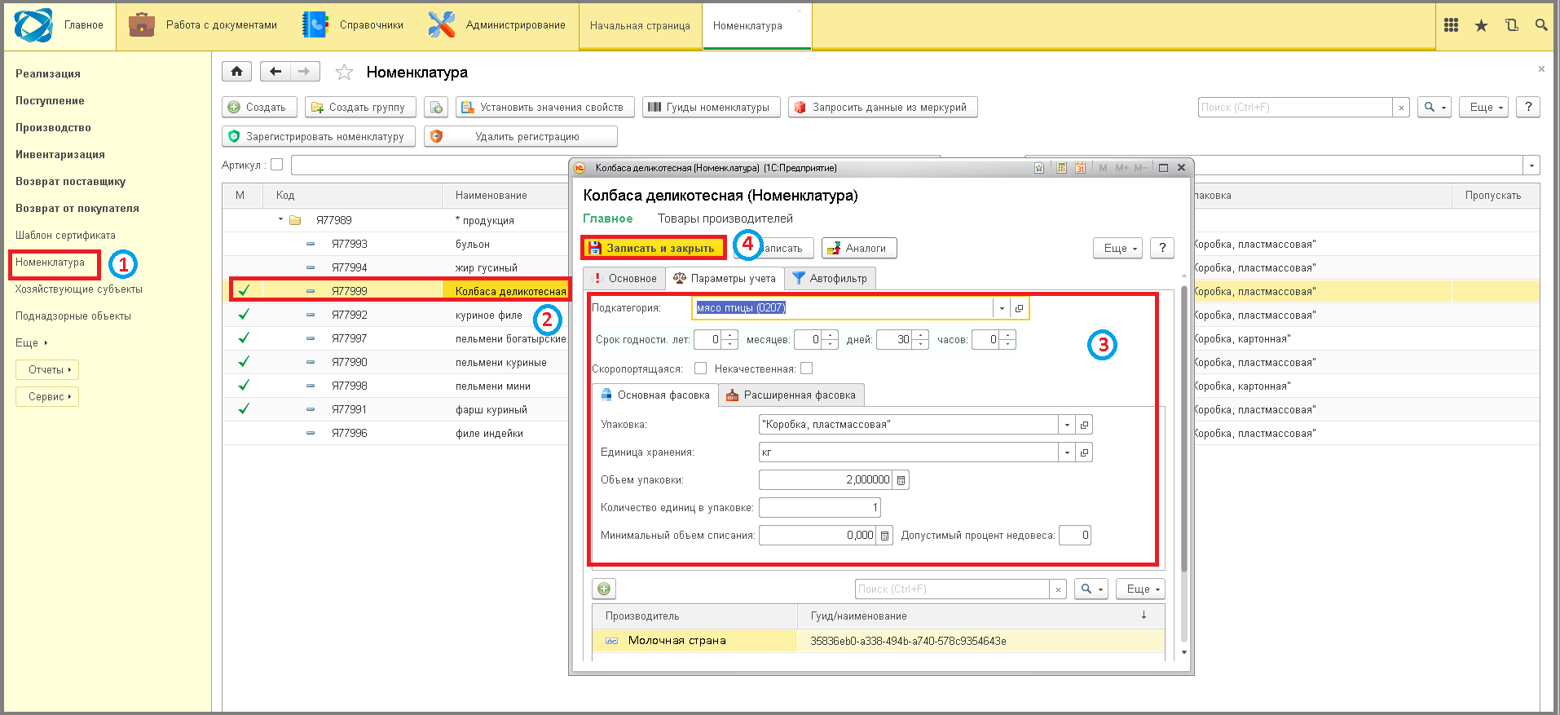The width and height of the screenshot is (1560, 715).
Task: Click the calendar icon in dialog title bar
Action: coord(1080,168)
